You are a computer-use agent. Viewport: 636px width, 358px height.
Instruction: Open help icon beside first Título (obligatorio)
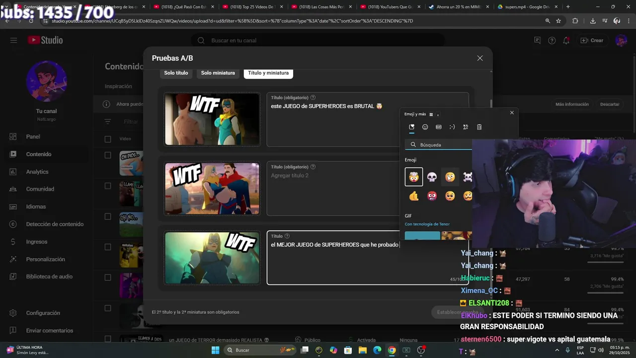[x=313, y=97]
